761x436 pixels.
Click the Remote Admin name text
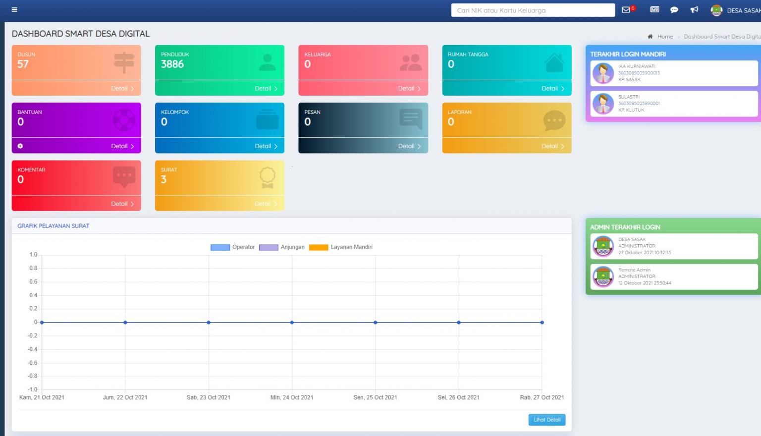click(x=634, y=270)
